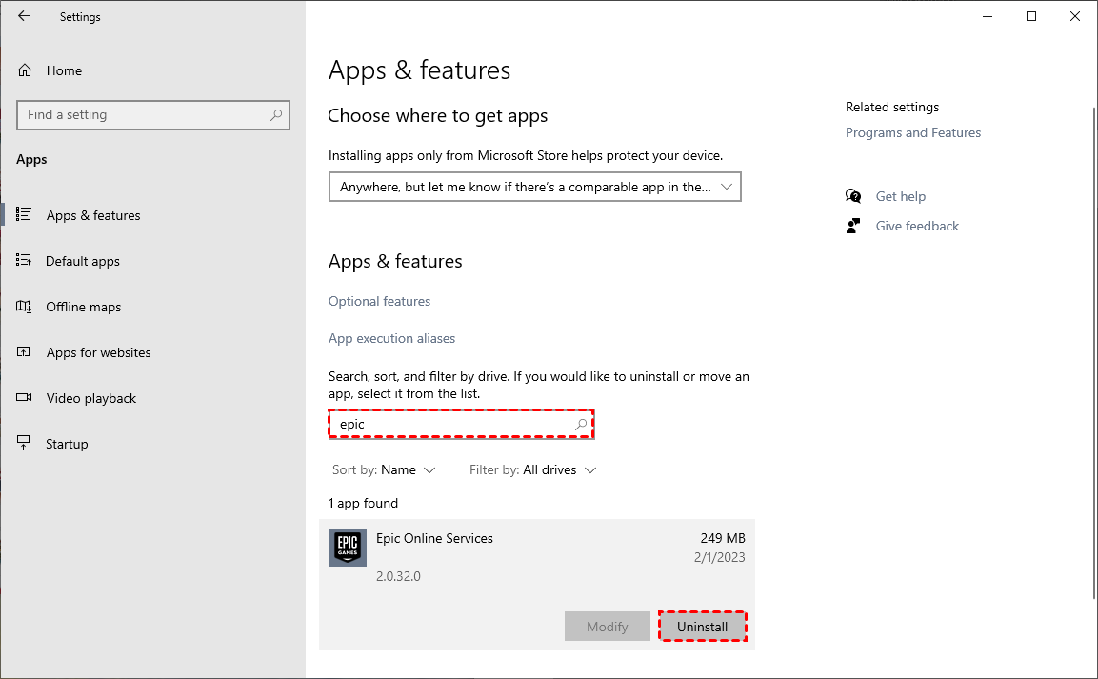Click the Give feedback icon

click(x=853, y=226)
